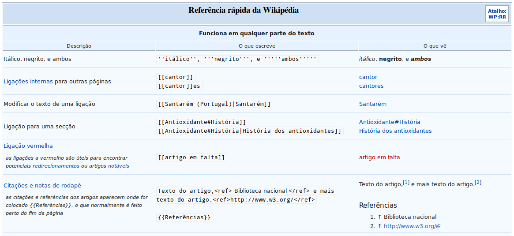Click the external link icon after w3.org
514x236 pixels.
tap(438, 226)
